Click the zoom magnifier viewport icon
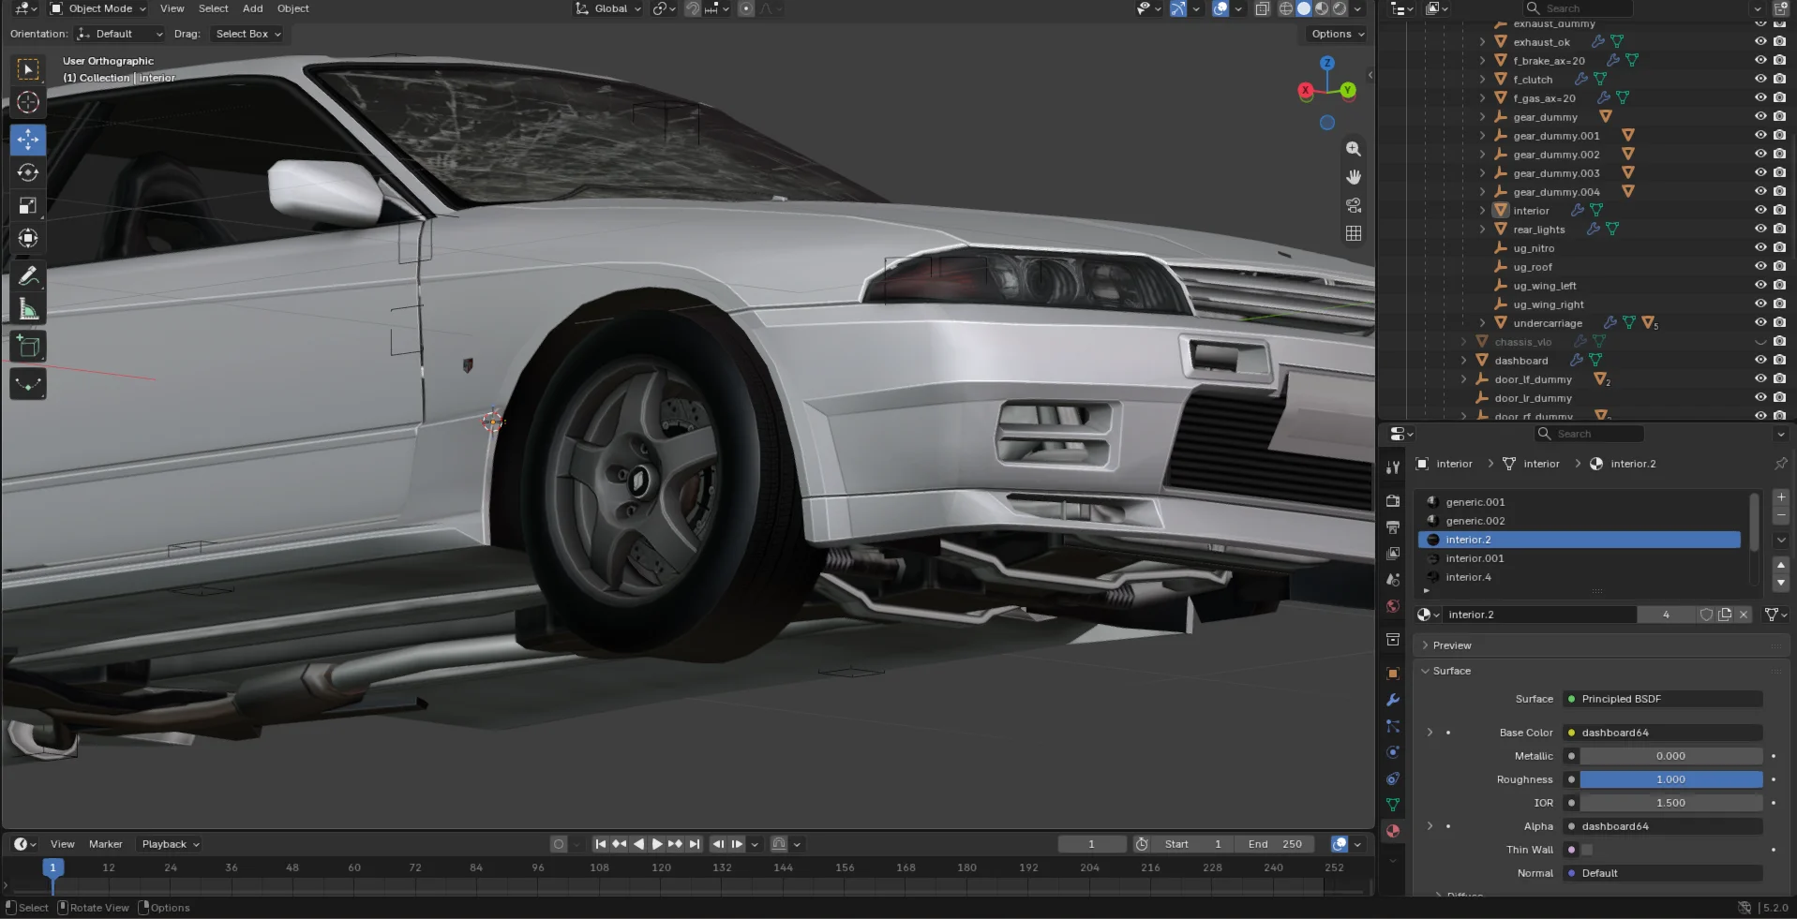Image resolution: width=1797 pixels, height=919 pixels. click(1354, 149)
